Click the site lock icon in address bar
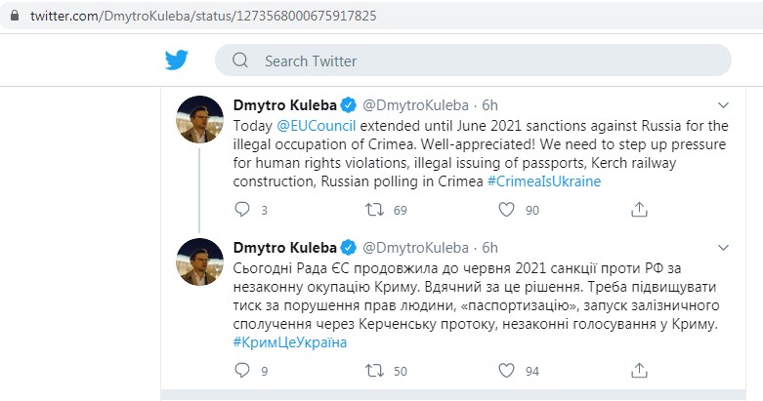763x401 pixels. [10, 17]
